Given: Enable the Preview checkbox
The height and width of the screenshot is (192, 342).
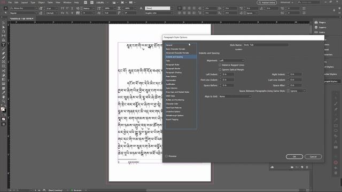Looking at the screenshot, I should (166, 156).
